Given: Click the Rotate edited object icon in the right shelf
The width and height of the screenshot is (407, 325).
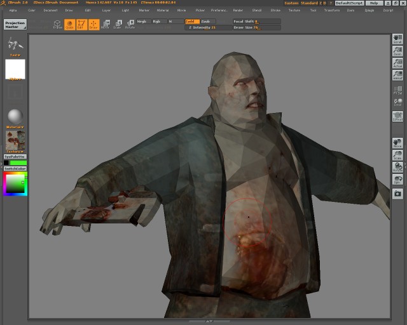Looking at the screenshot, I should coord(397,167).
